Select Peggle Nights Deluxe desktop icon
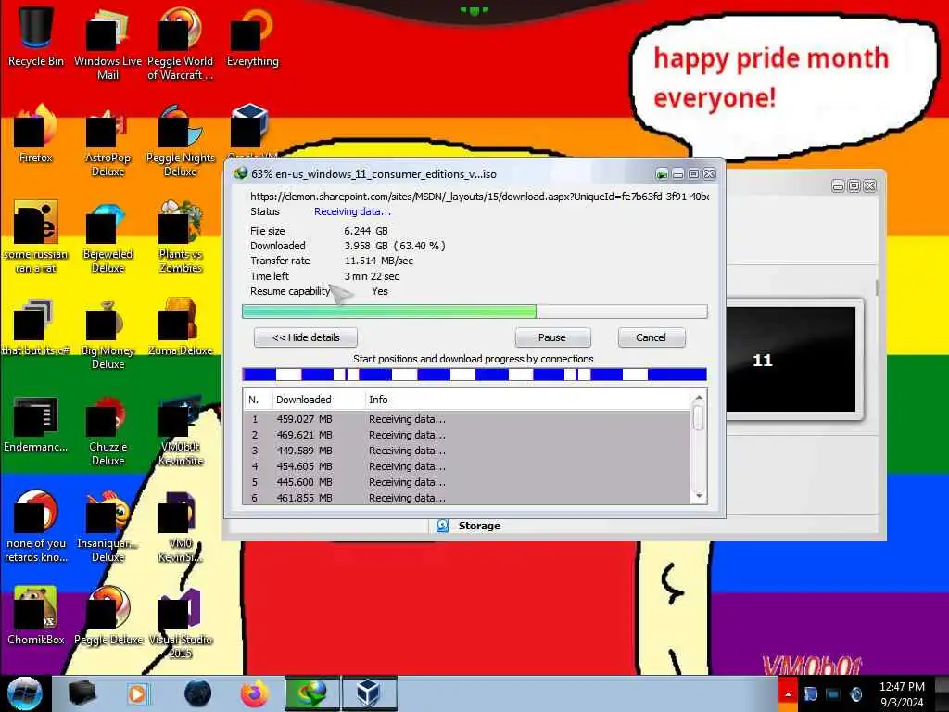Screen dimensions: 949x712 point(180,141)
